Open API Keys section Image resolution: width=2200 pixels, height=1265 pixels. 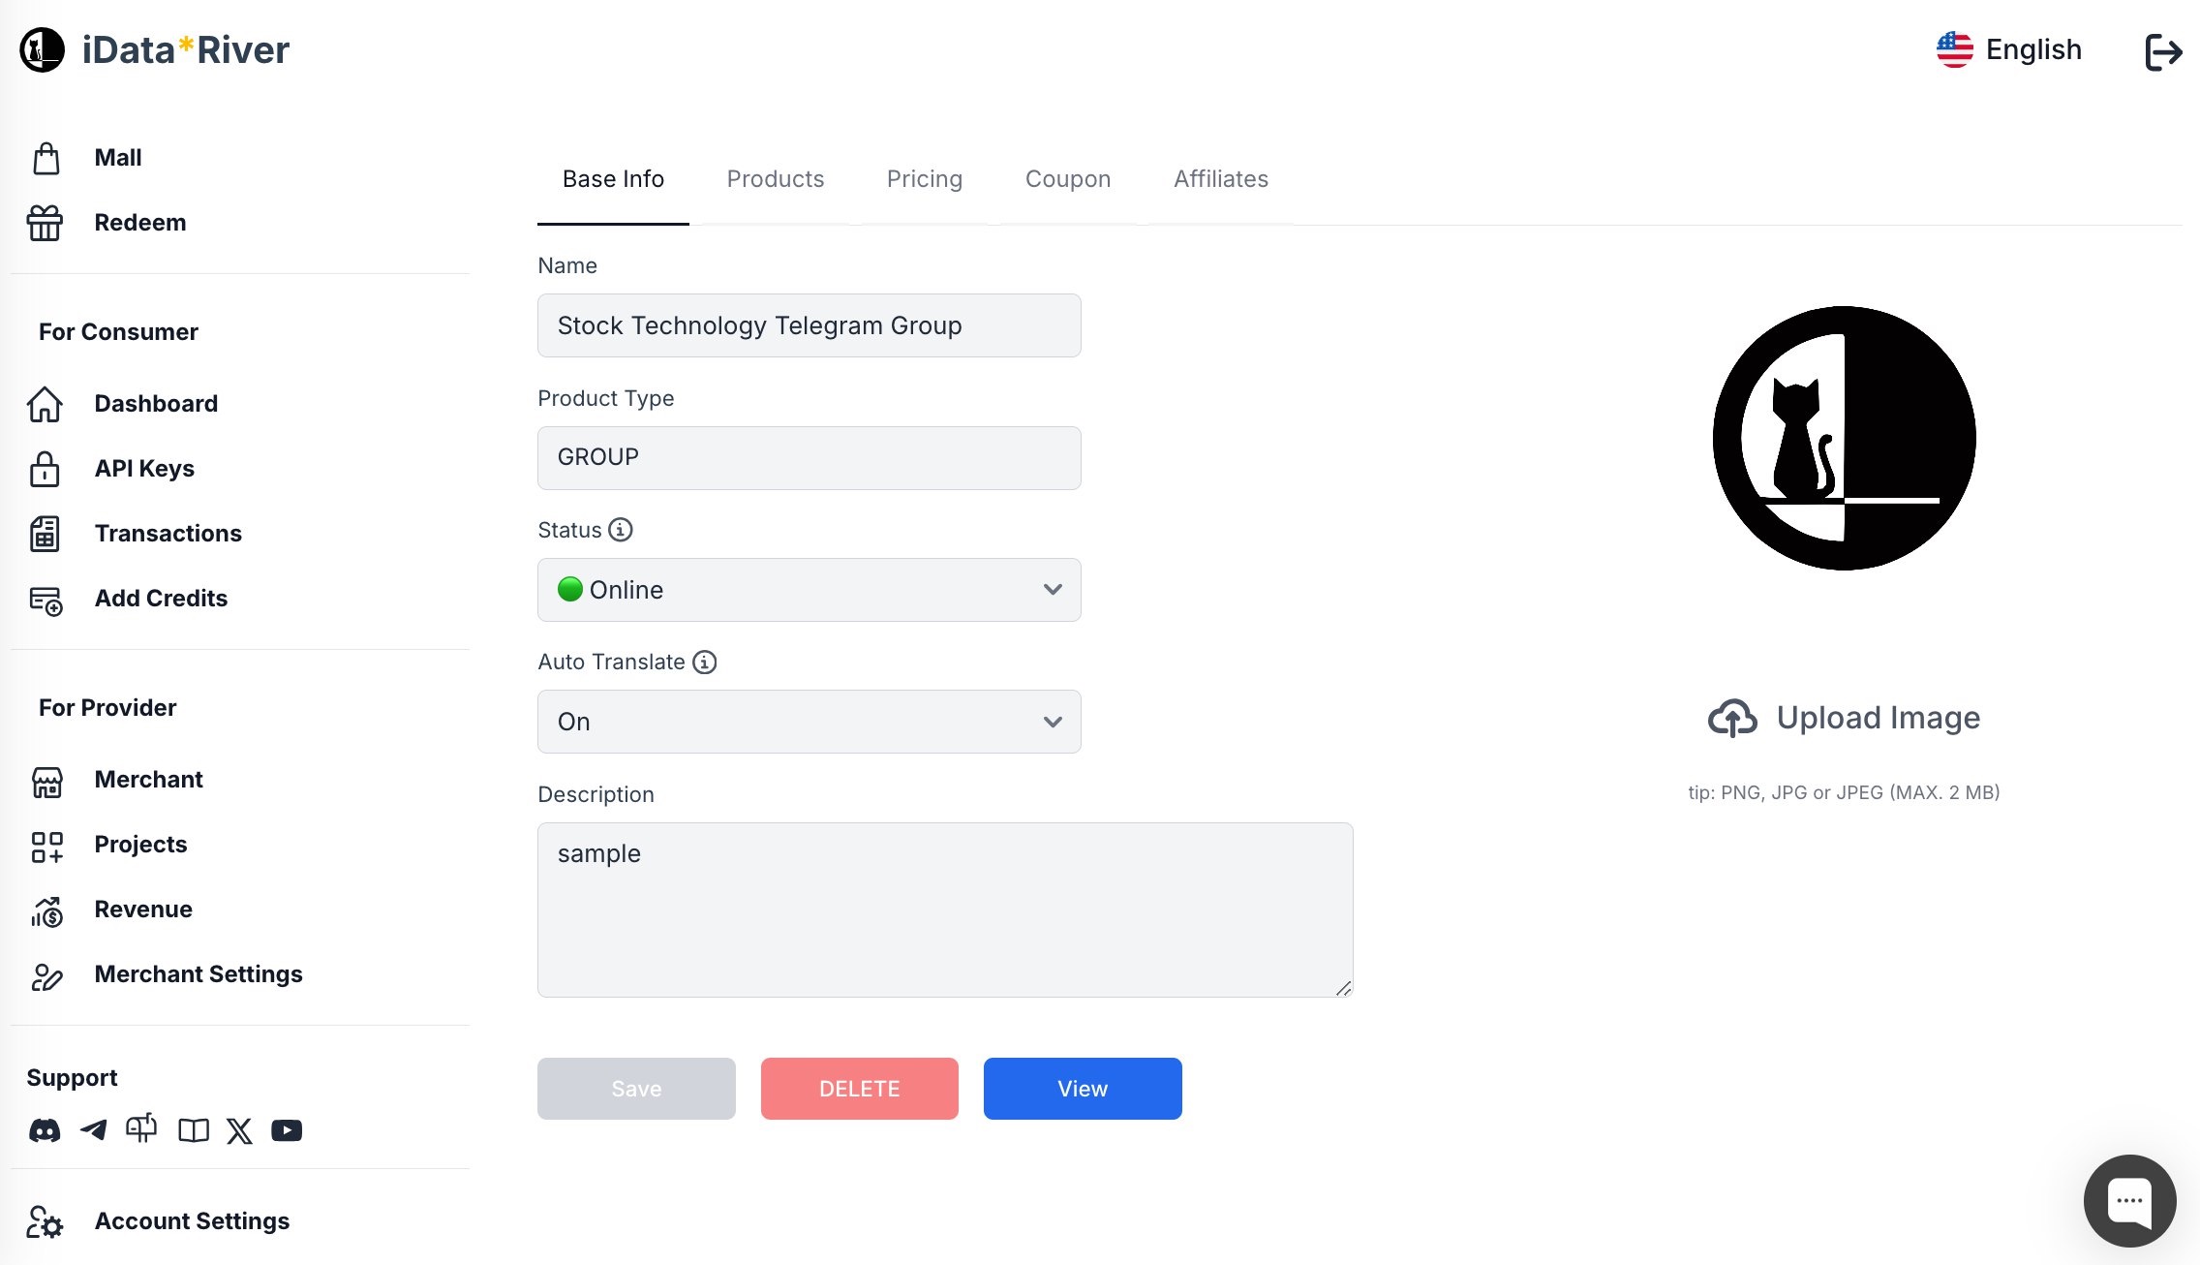tap(143, 467)
